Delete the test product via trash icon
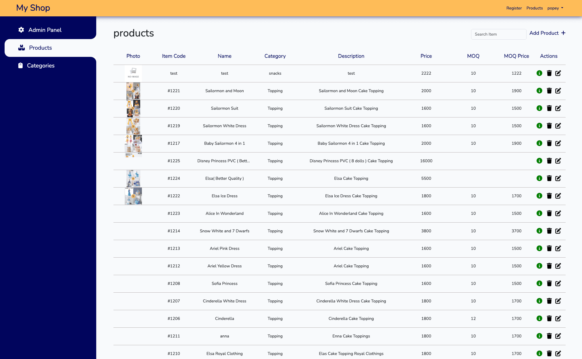The height and width of the screenshot is (359, 582). (549, 73)
